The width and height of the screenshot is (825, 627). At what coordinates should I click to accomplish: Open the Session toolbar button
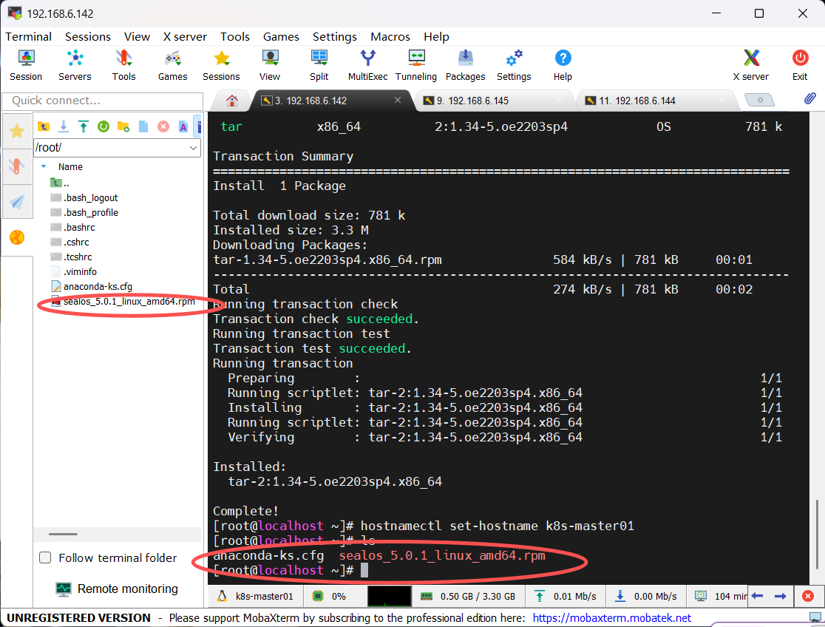26,65
